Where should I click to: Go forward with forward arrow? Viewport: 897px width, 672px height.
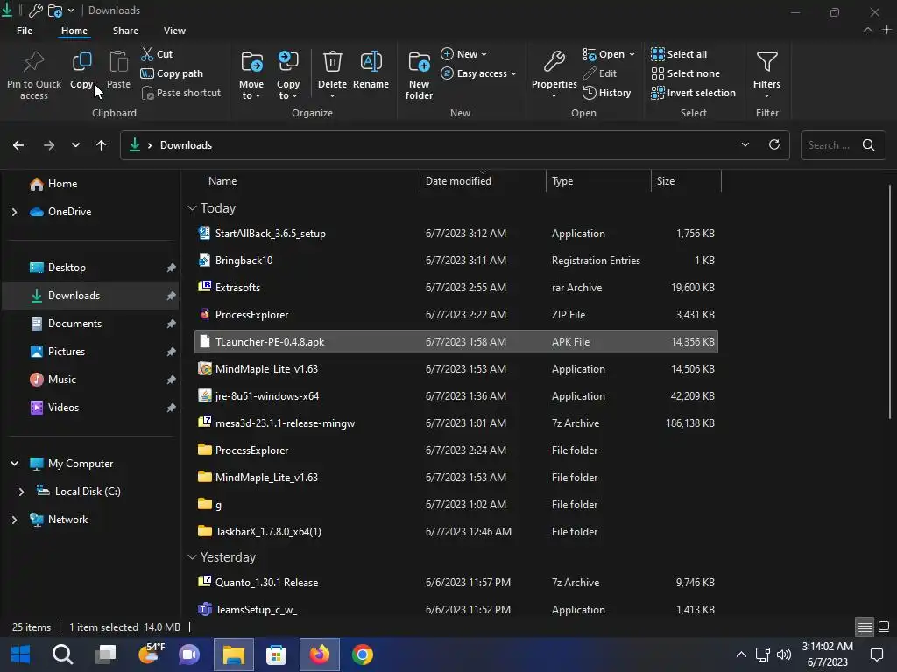[49, 145]
